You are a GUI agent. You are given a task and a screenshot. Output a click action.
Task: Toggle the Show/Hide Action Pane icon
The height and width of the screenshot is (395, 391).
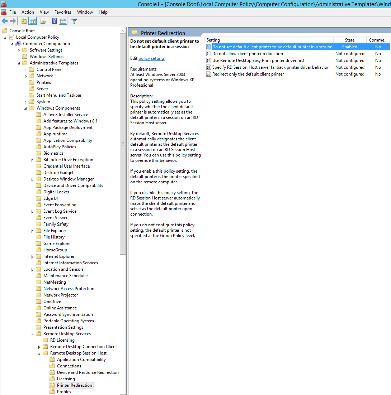63,21
